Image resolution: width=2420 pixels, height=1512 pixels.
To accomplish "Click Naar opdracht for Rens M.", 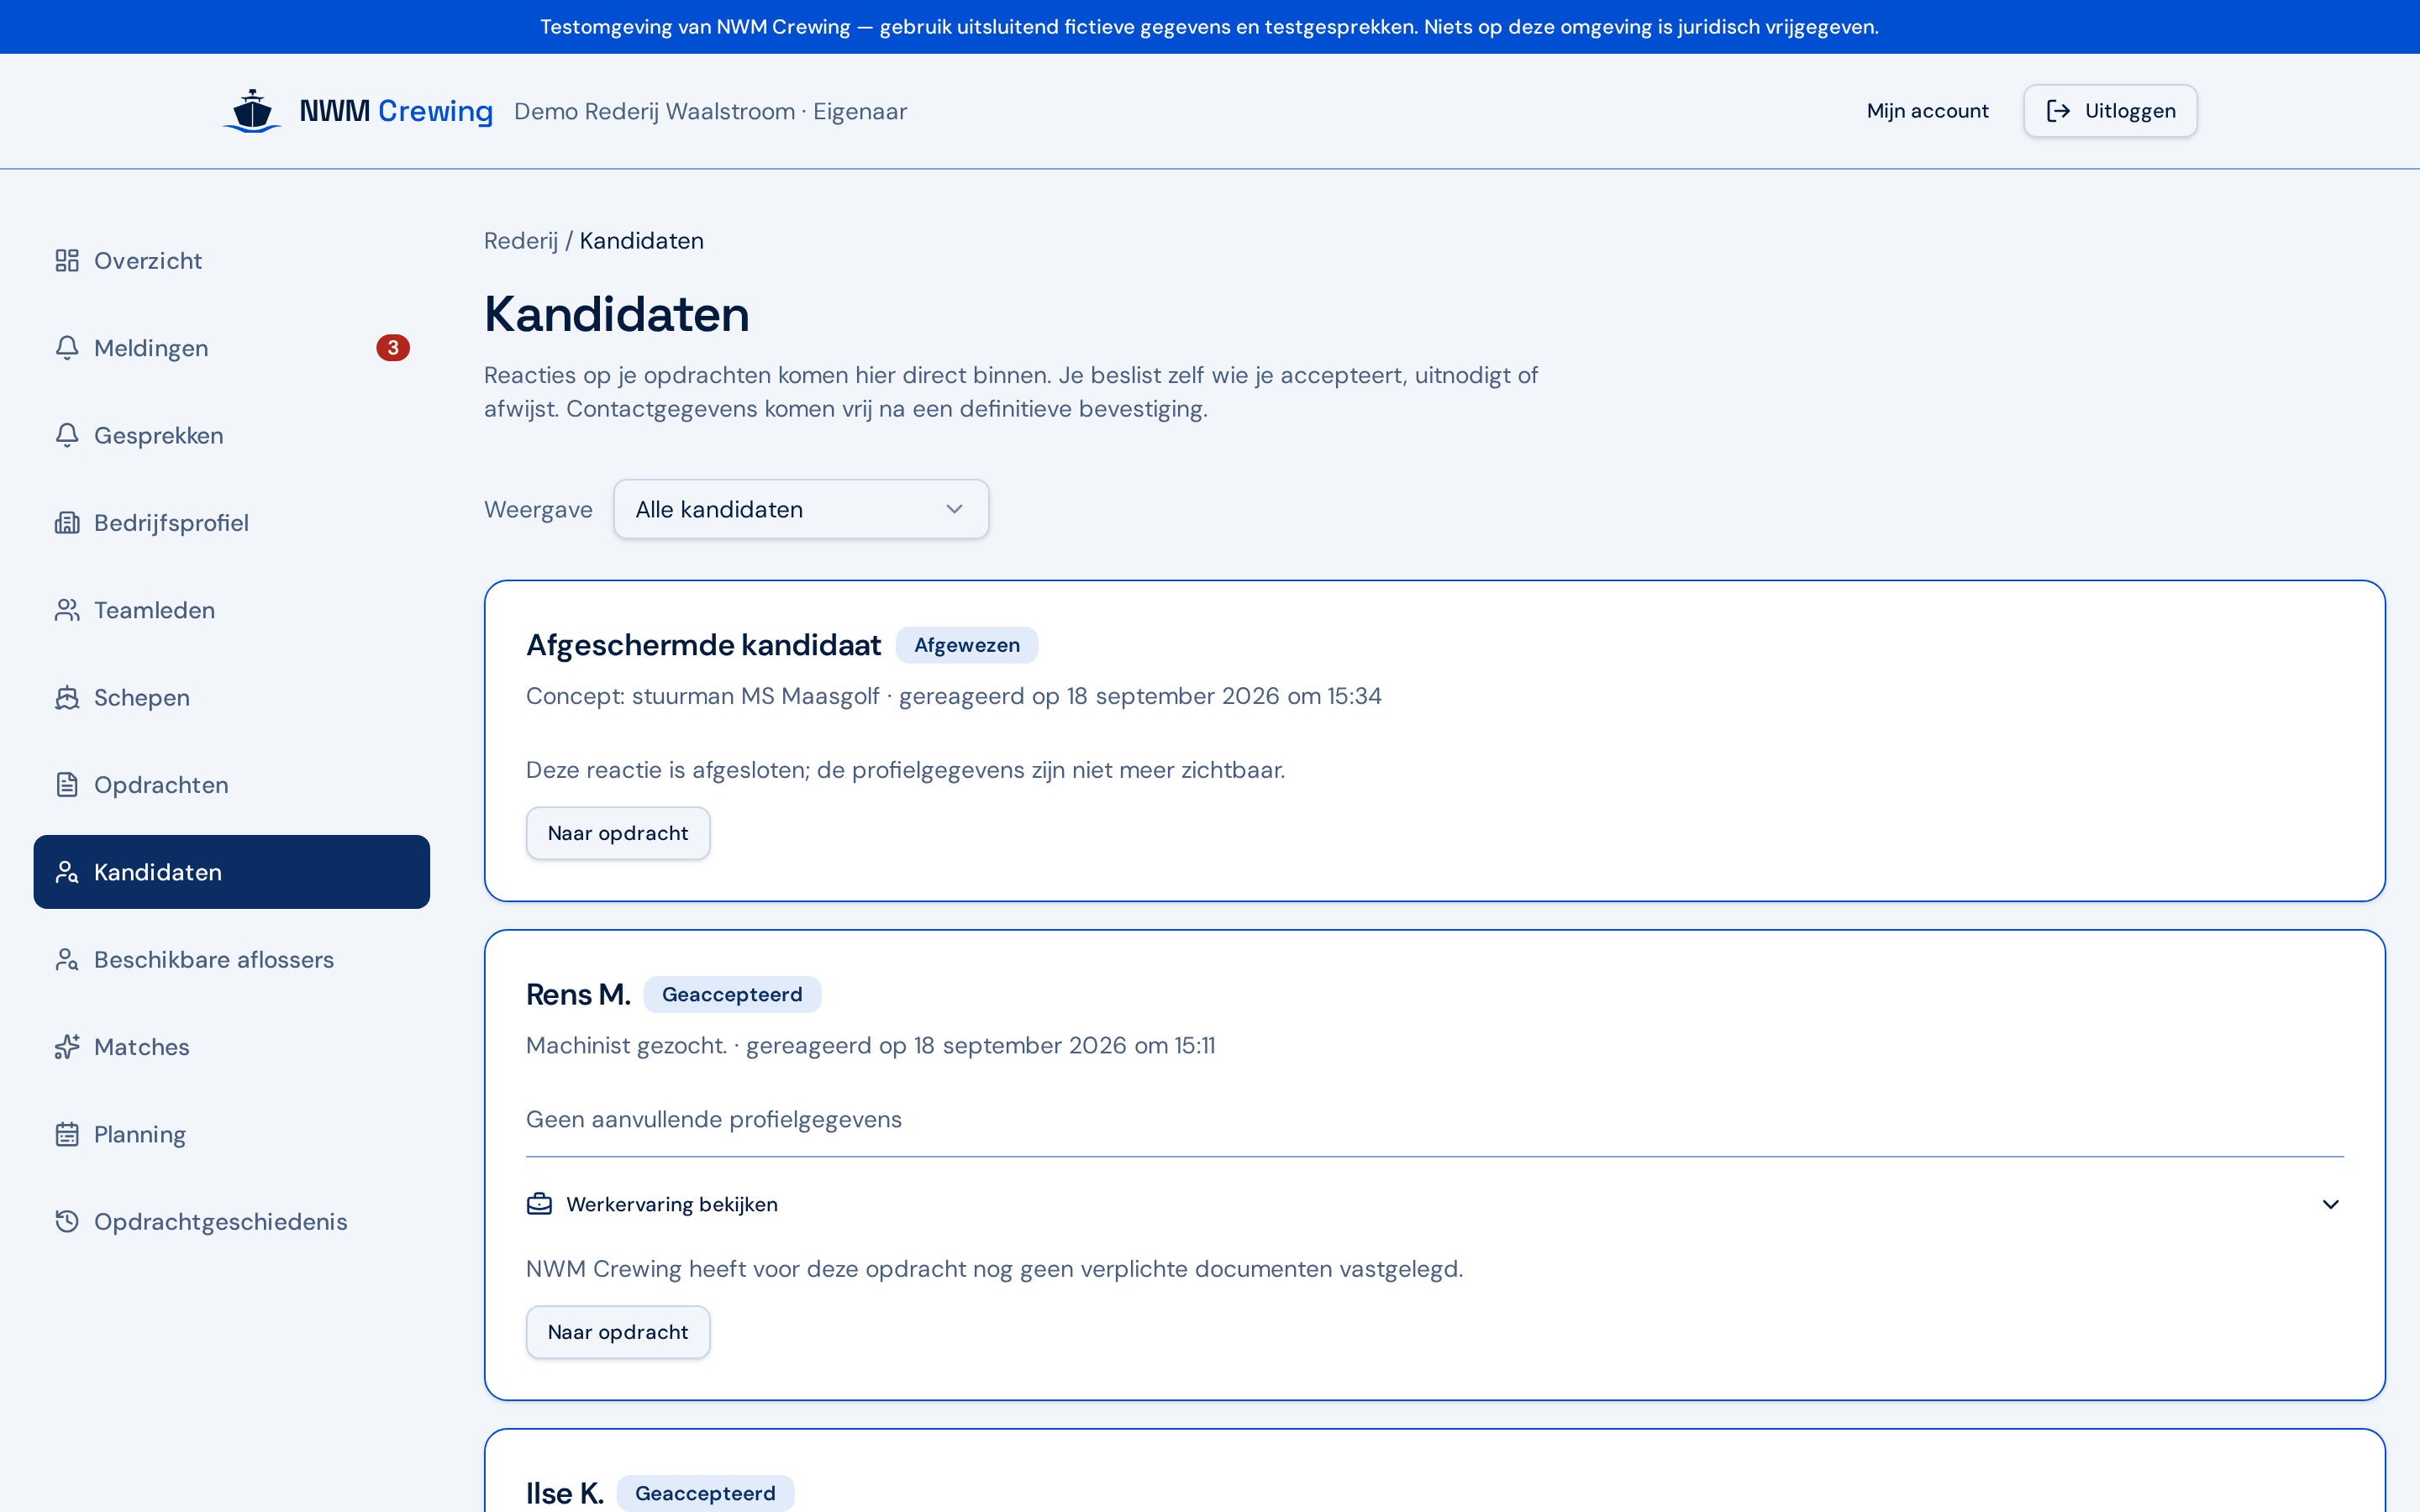I will point(618,1332).
